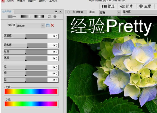Open the 文件(F) menu
Image resolution: width=157 pixels, height=113 pixels.
tap(10, 1)
